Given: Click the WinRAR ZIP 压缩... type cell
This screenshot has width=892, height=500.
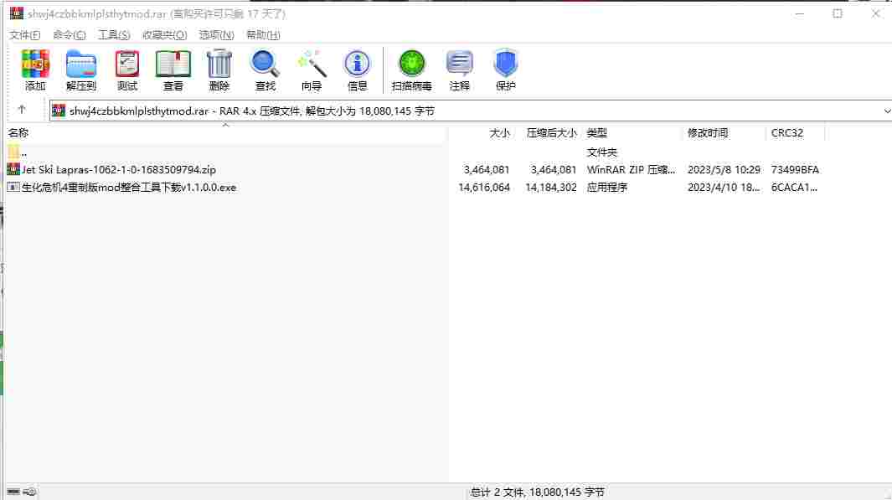Looking at the screenshot, I should click(631, 169).
